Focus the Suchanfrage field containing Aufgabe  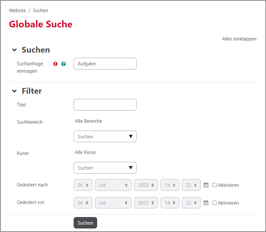105,64
